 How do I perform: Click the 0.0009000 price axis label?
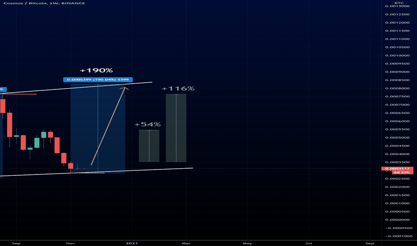(397, 72)
